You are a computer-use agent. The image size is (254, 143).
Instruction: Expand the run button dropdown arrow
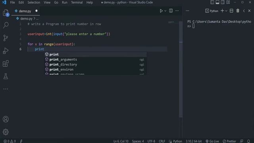tap(165, 11)
